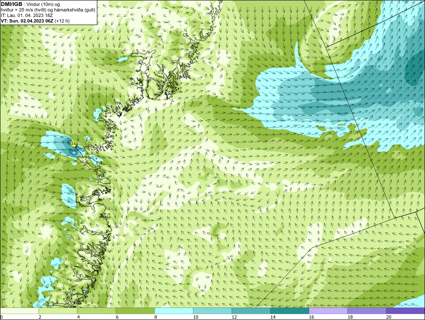Click the 6-8 m/s darker green legend swatch

pos(135,311)
